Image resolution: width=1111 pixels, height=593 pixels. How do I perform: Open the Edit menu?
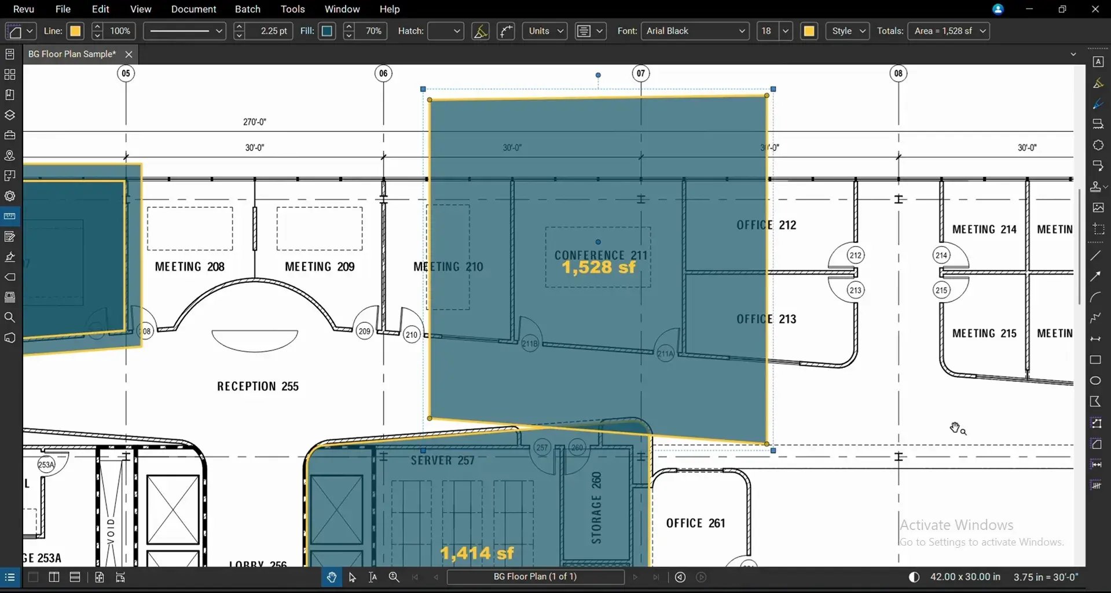pos(100,9)
